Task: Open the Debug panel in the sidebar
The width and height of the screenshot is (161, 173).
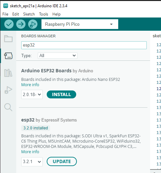Action: pos(8,90)
